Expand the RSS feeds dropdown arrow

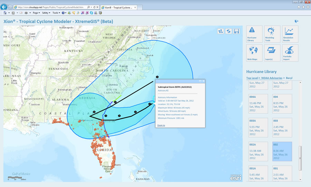[x=17, y=13]
